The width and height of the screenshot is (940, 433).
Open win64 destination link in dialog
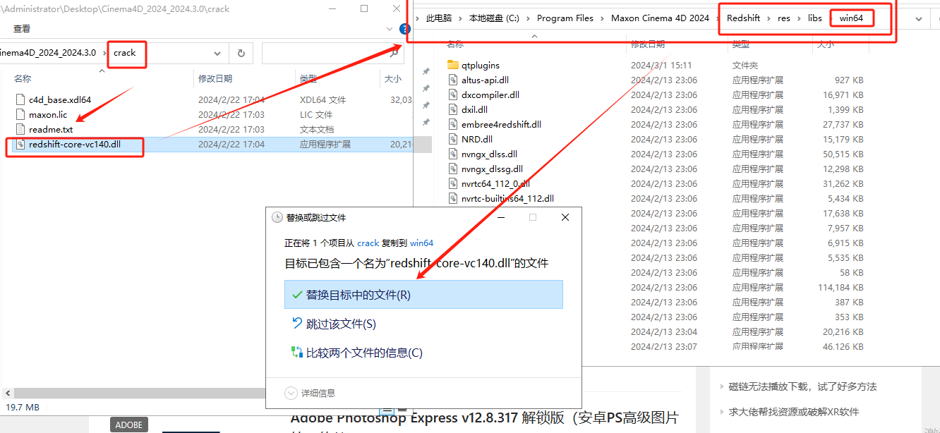[422, 243]
